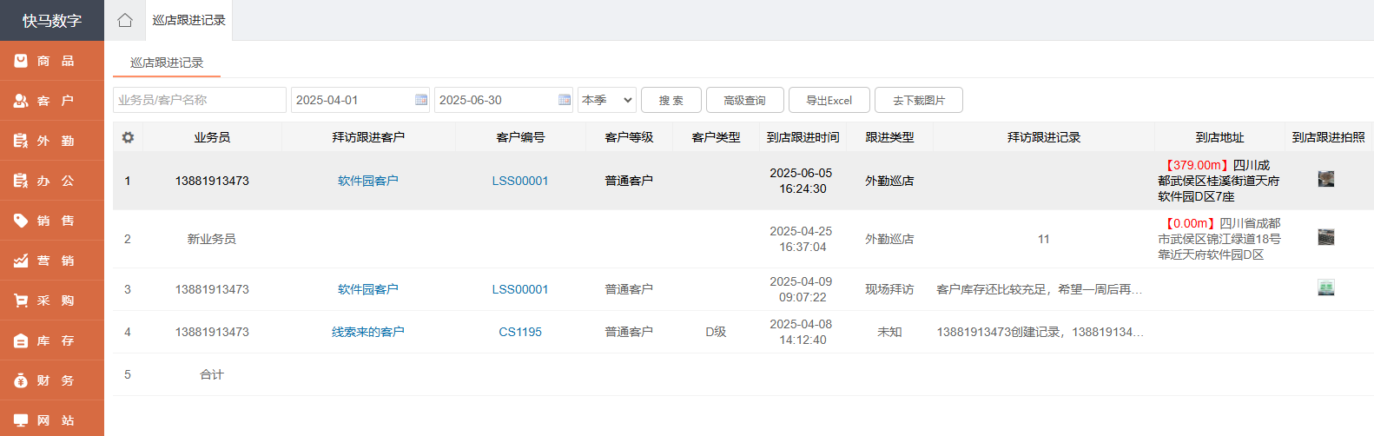Viewport: 1374px width, 436px height.
Task: Open the 客户 sidebar menu
Action: (52, 101)
